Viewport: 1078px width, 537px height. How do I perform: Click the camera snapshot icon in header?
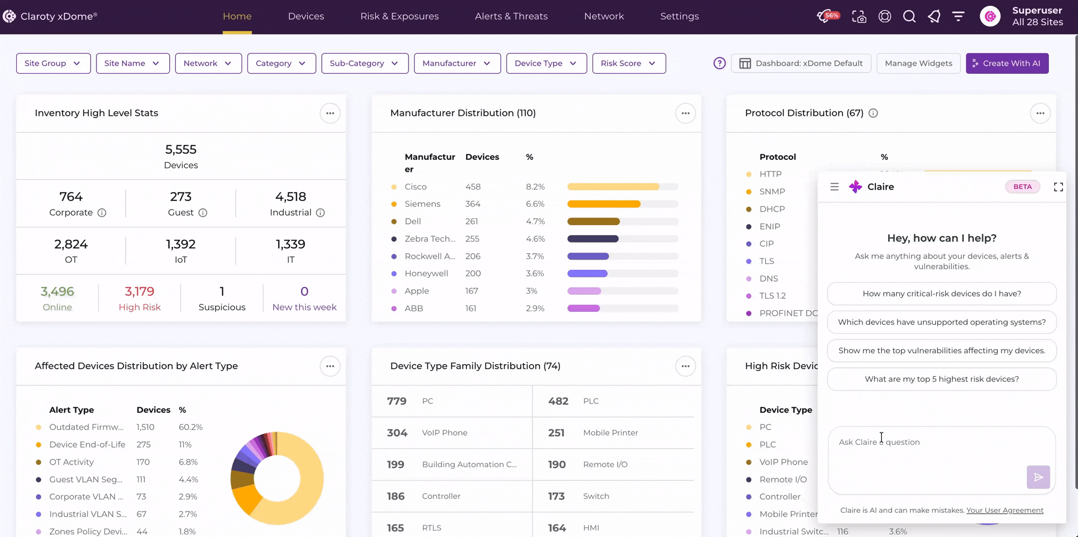click(859, 17)
